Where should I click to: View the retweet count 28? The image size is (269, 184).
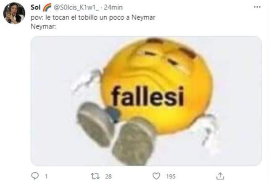108,176
